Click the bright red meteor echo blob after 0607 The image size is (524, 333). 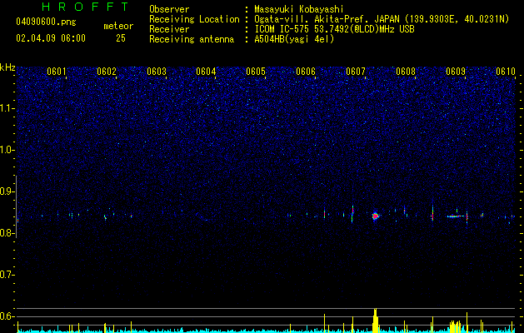pyautogui.click(x=375, y=216)
